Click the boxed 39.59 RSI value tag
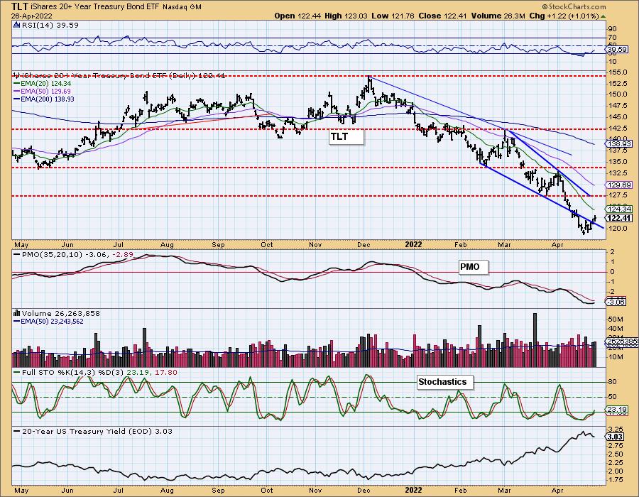This screenshot has height=497, width=639. (616, 50)
